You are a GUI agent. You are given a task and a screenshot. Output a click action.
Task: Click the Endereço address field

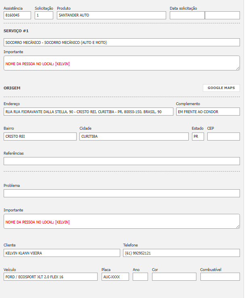click(x=88, y=112)
